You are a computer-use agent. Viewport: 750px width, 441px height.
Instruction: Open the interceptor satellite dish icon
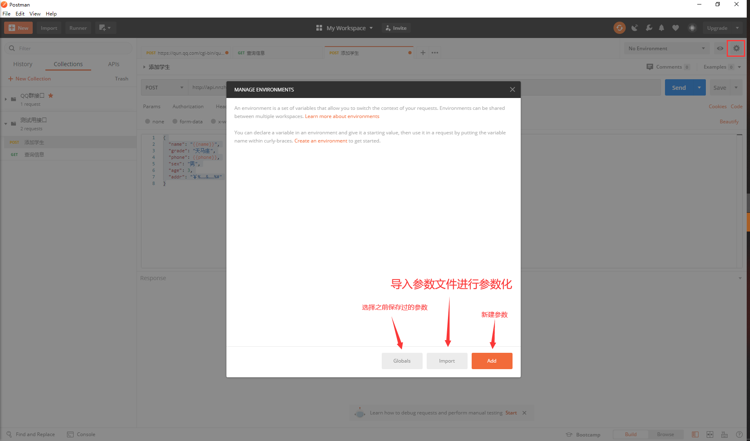pos(635,28)
